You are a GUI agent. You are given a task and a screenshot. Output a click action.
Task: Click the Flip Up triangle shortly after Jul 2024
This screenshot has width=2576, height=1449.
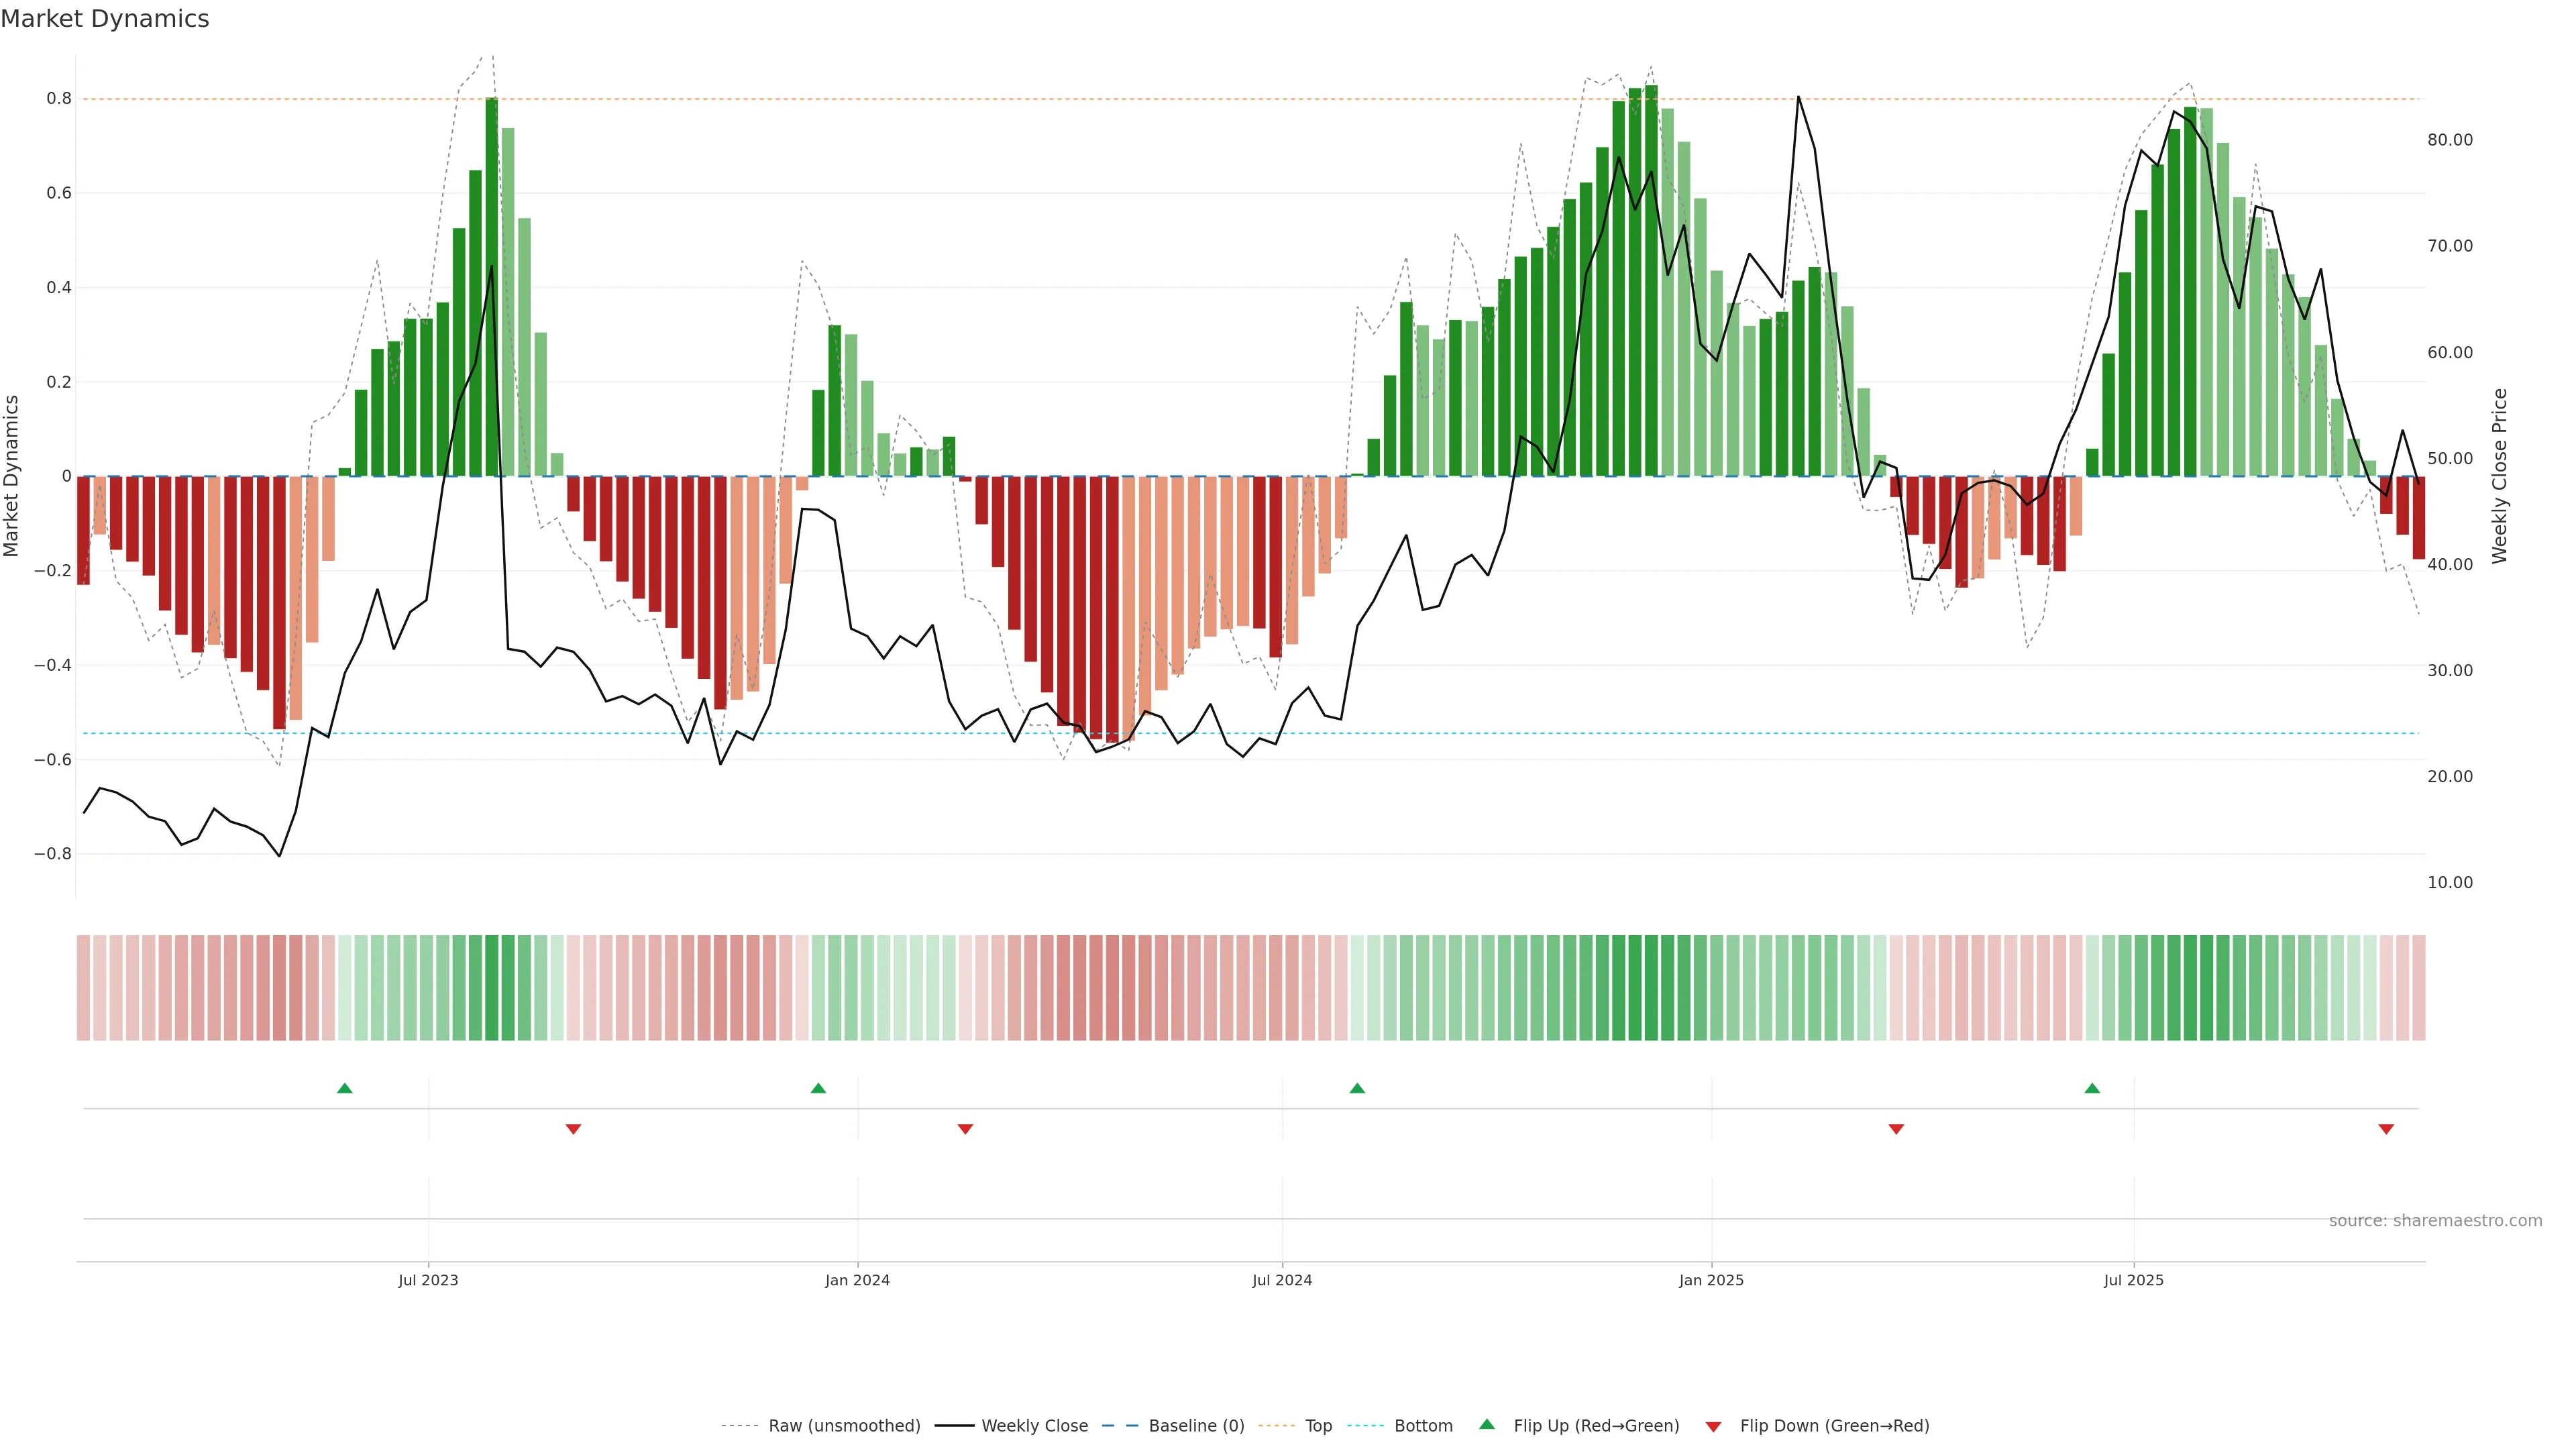pyautogui.click(x=1357, y=1088)
